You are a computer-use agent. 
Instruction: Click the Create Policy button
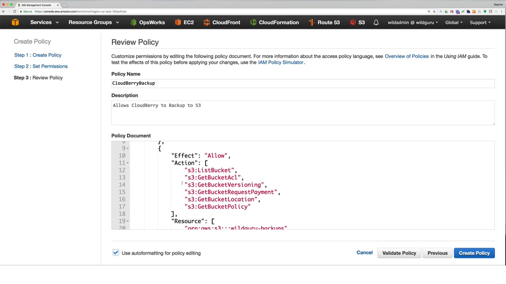[474, 253]
